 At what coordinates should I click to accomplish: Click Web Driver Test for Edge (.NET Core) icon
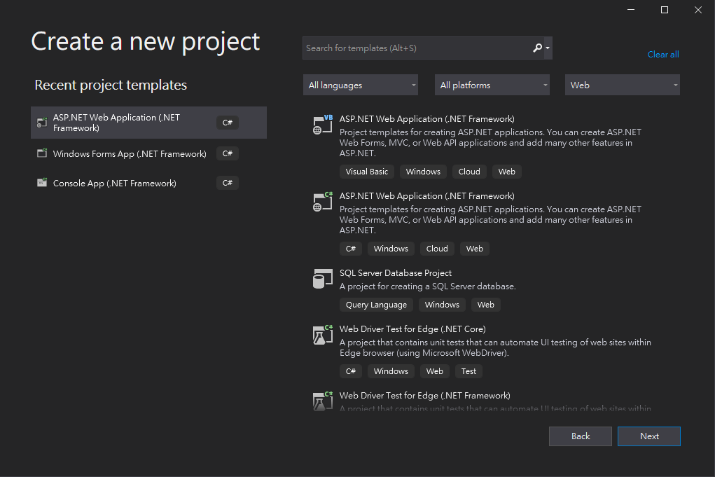pos(322,335)
